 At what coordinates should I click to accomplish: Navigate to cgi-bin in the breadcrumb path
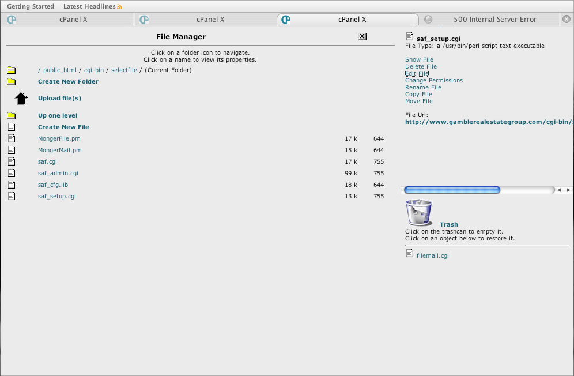(x=94, y=70)
